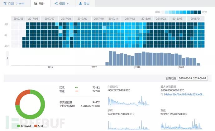Image resolution: width=215 pixels, height=131 pixels.
Task: Click the bar chart icon beside 统计
Action: pos(36,3)
